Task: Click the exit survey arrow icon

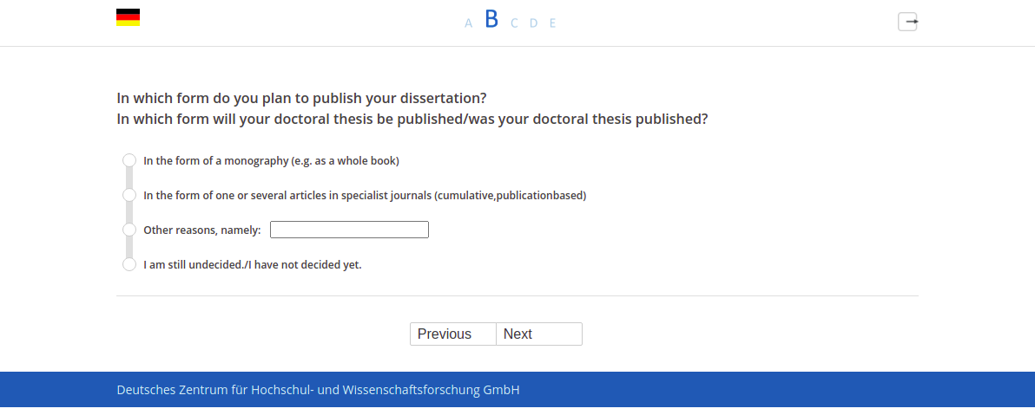Action: coord(907,22)
